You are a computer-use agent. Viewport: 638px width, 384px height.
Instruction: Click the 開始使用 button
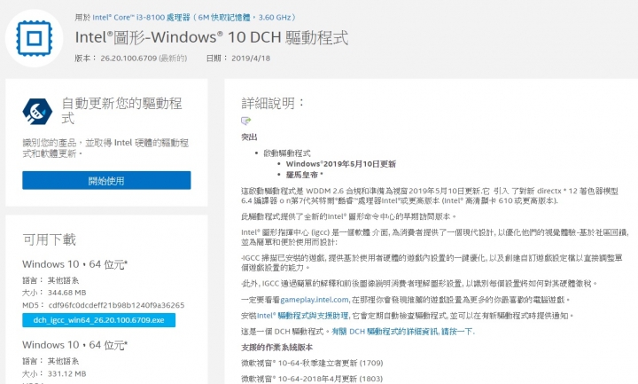(106, 180)
